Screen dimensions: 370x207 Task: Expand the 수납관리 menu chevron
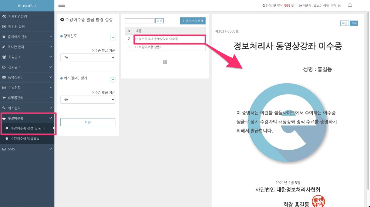(x=50, y=87)
